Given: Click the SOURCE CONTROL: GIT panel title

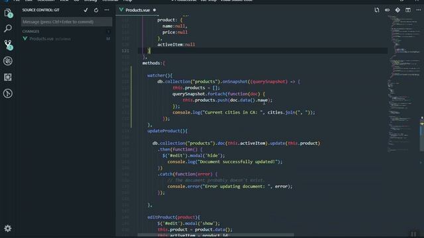Looking at the screenshot, I should click(x=41, y=10).
